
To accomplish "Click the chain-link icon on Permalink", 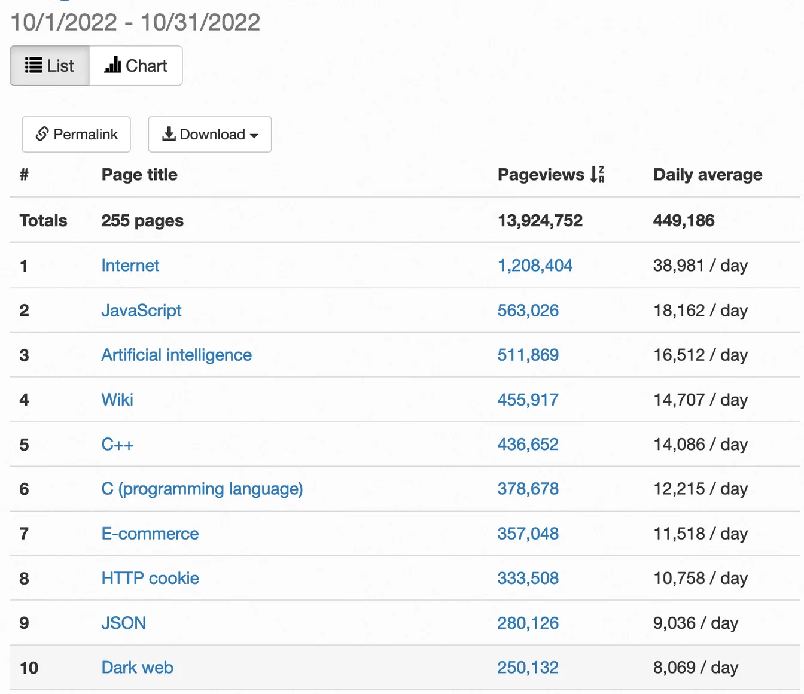I will 41,134.
